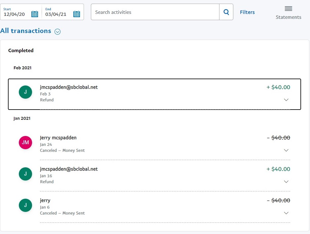Click the Jan 2021 month heading
The image size is (310, 234).
(22, 118)
